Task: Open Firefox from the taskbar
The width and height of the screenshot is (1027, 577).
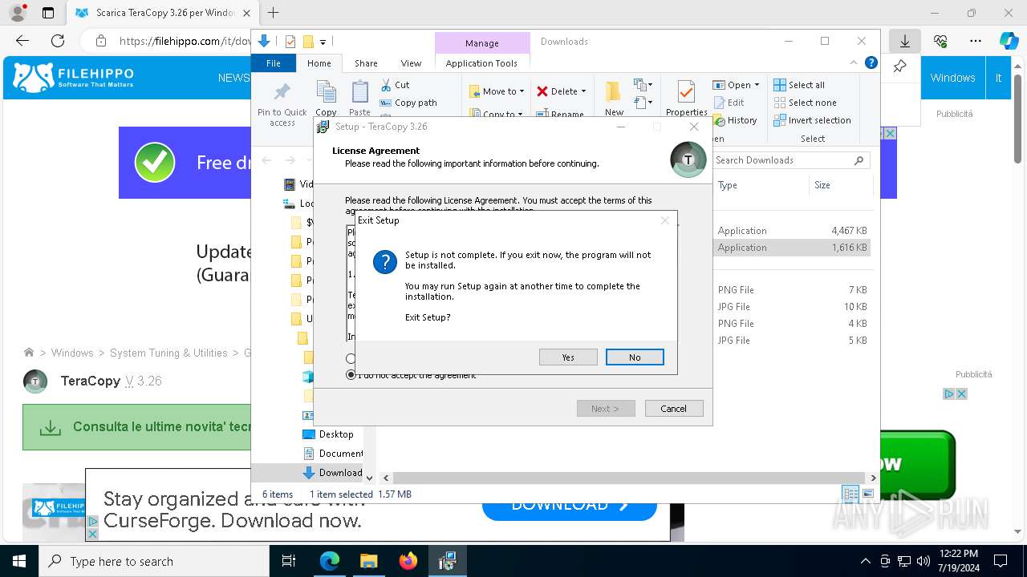Action: [x=408, y=561]
